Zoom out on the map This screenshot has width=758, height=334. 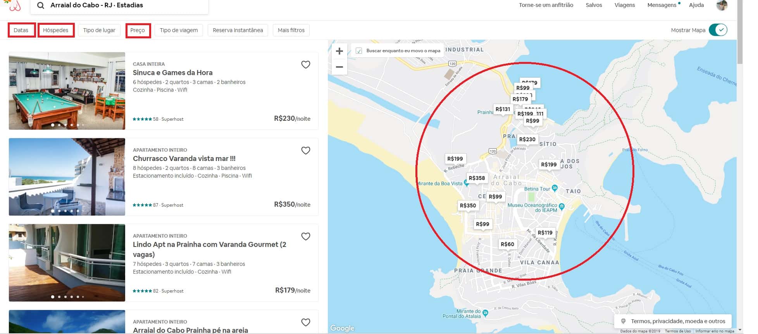coord(339,67)
